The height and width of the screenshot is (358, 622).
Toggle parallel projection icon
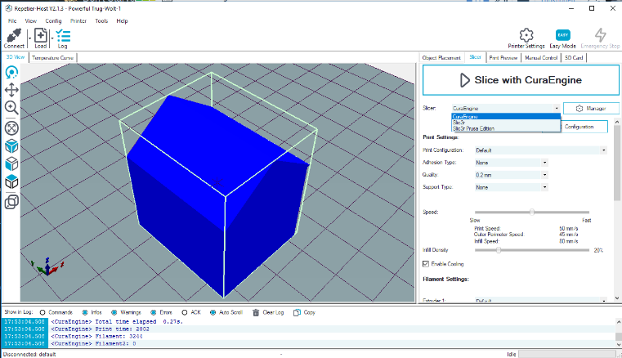11,202
